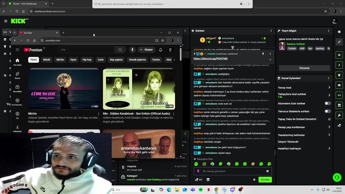This screenshot has height=194, width=345.
Task: Switch to the YouTube browser tab
Action: (39, 33)
